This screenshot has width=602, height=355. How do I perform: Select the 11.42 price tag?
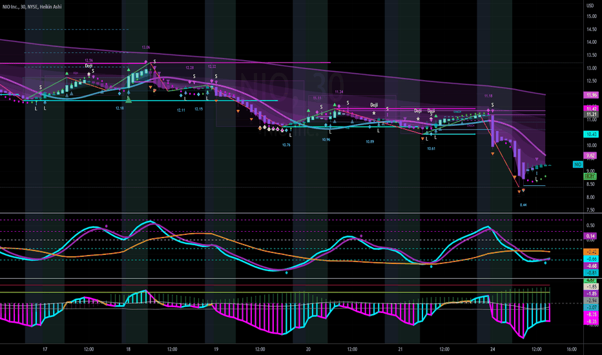(x=591, y=108)
